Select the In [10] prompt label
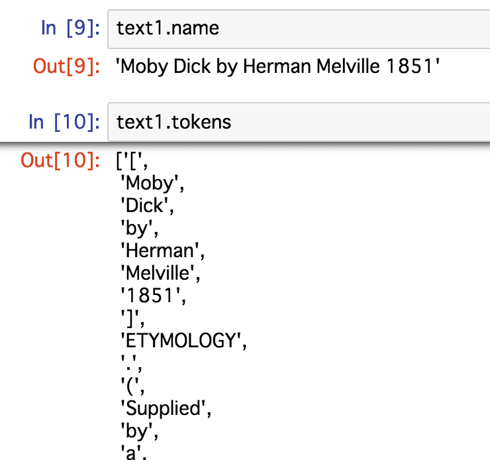490x460 pixels. point(64,122)
